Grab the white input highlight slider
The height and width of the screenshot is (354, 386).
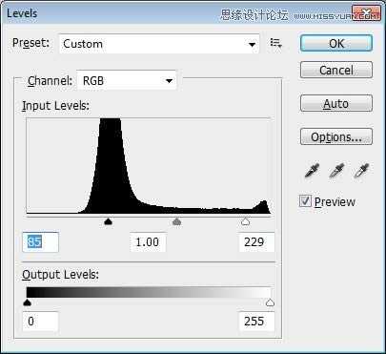point(245,221)
